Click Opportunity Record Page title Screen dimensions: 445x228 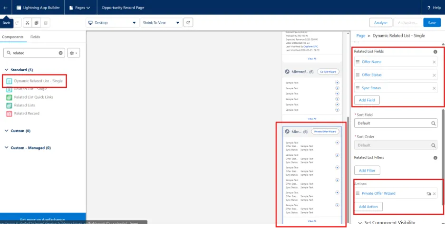[x=123, y=8]
